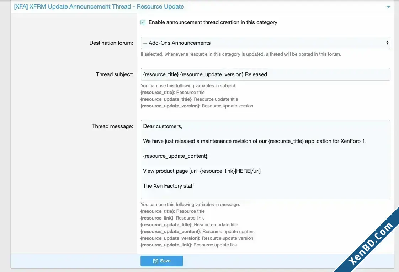Click 'Dear customers,' line in the message
The width and height of the screenshot is (399, 272).
pyautogui.click(x=163, y=126)
